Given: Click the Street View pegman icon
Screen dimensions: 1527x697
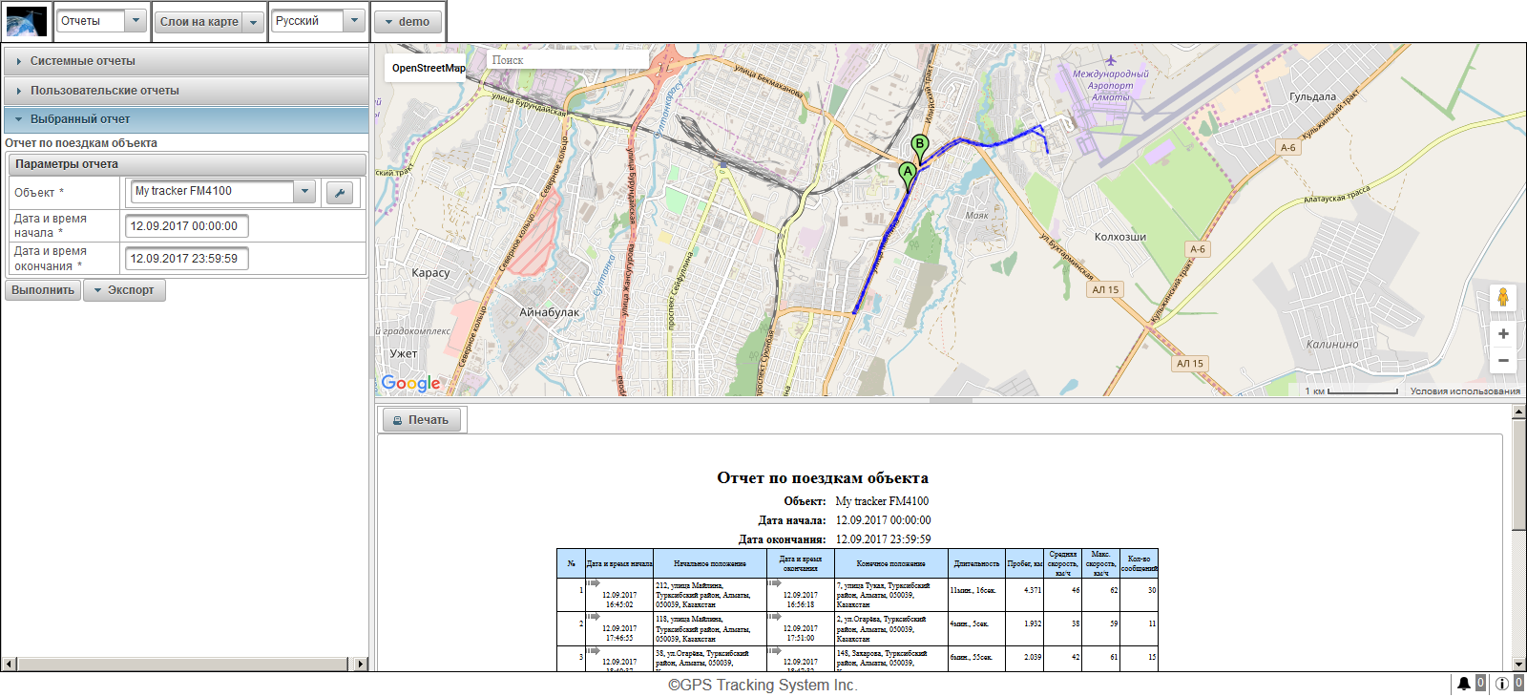Looking at the screenshot, I should point(1502,297).
